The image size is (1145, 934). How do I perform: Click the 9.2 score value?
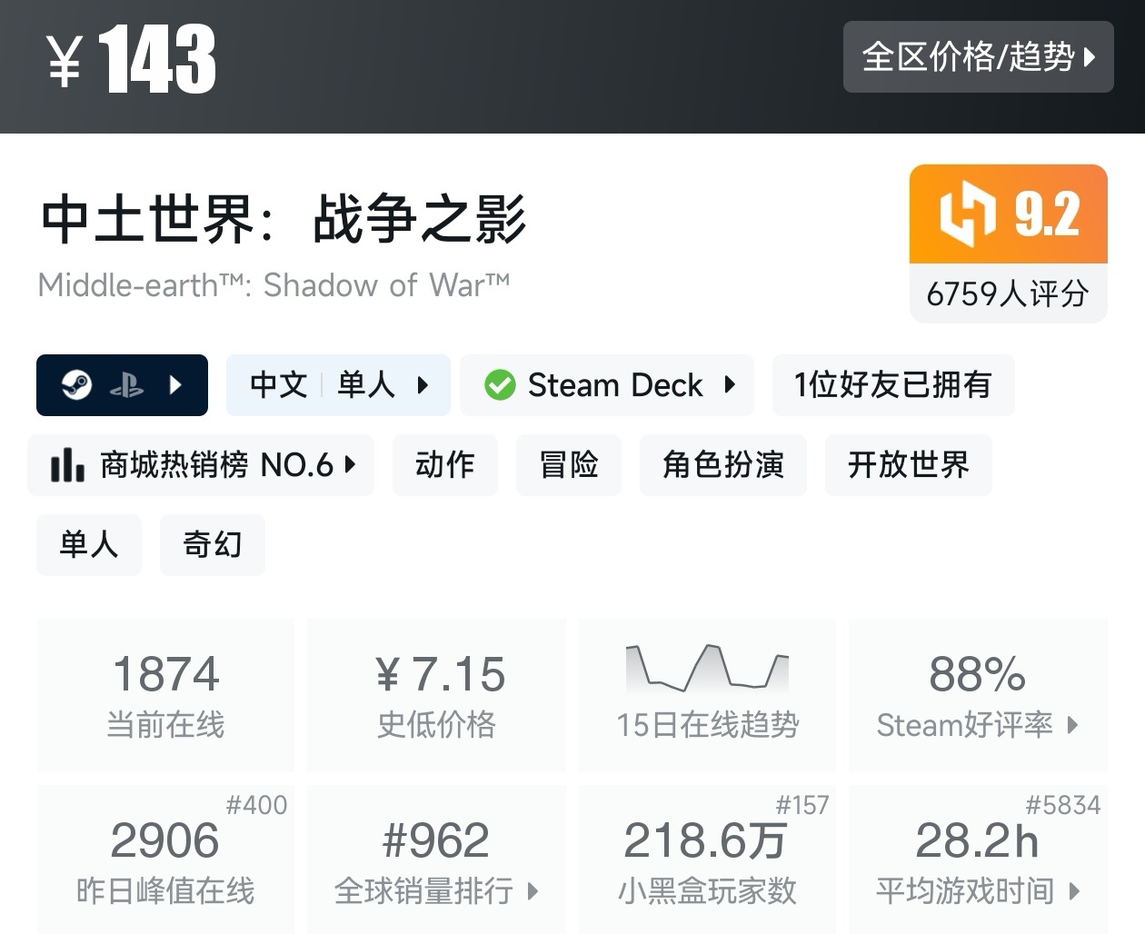click(x=1047, y=214)
